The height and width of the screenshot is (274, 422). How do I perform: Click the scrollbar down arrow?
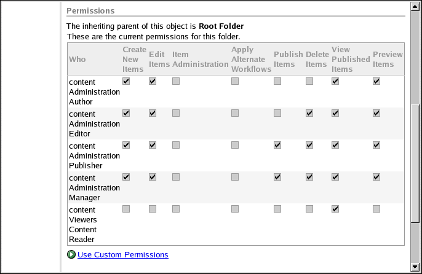click(x=415, y=266)
